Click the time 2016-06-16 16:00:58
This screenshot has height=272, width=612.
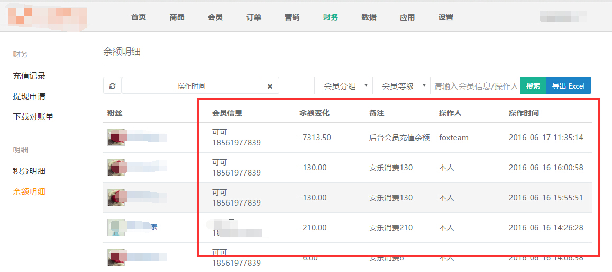[x=546, y=167]
